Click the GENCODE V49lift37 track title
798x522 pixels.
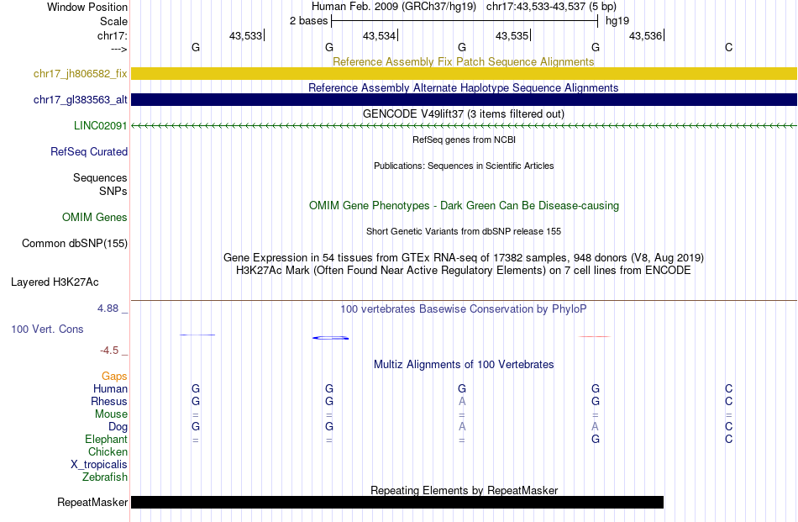click(464, 113)
